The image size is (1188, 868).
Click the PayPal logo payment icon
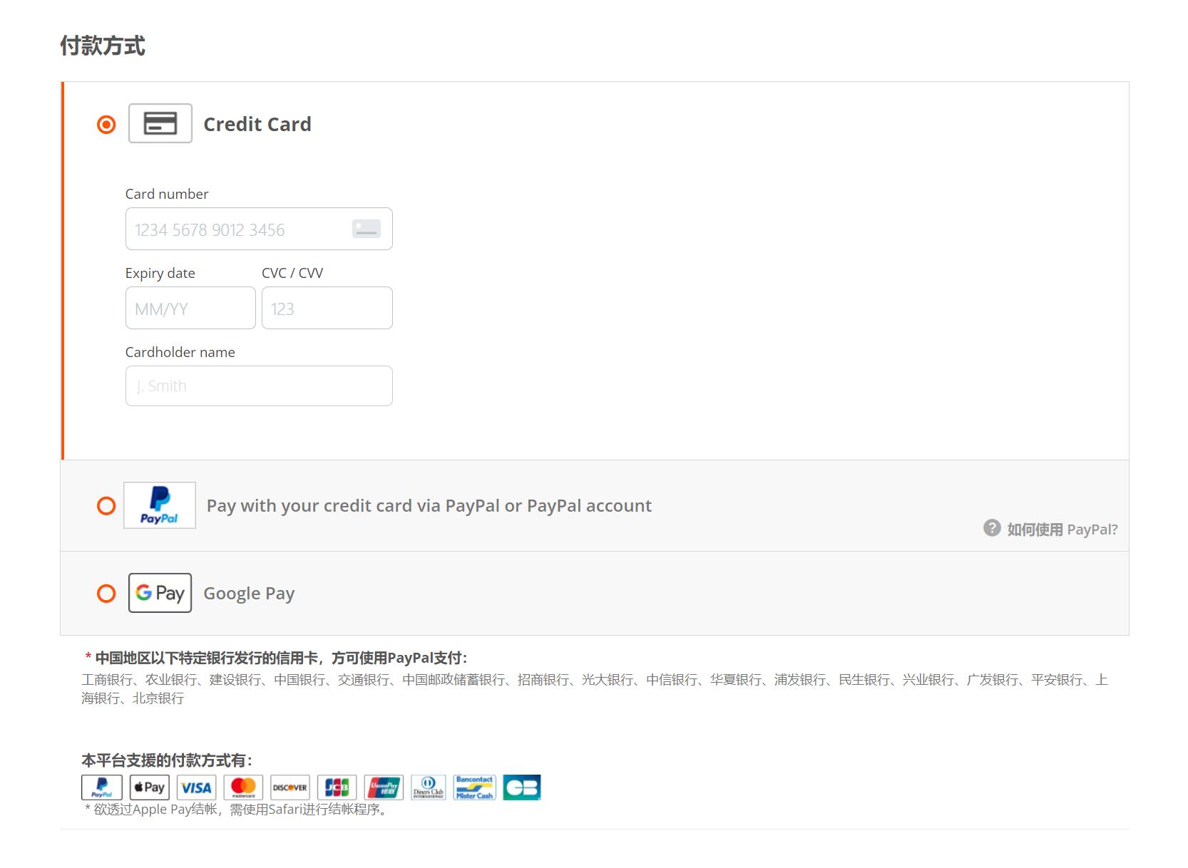point(101,787)
